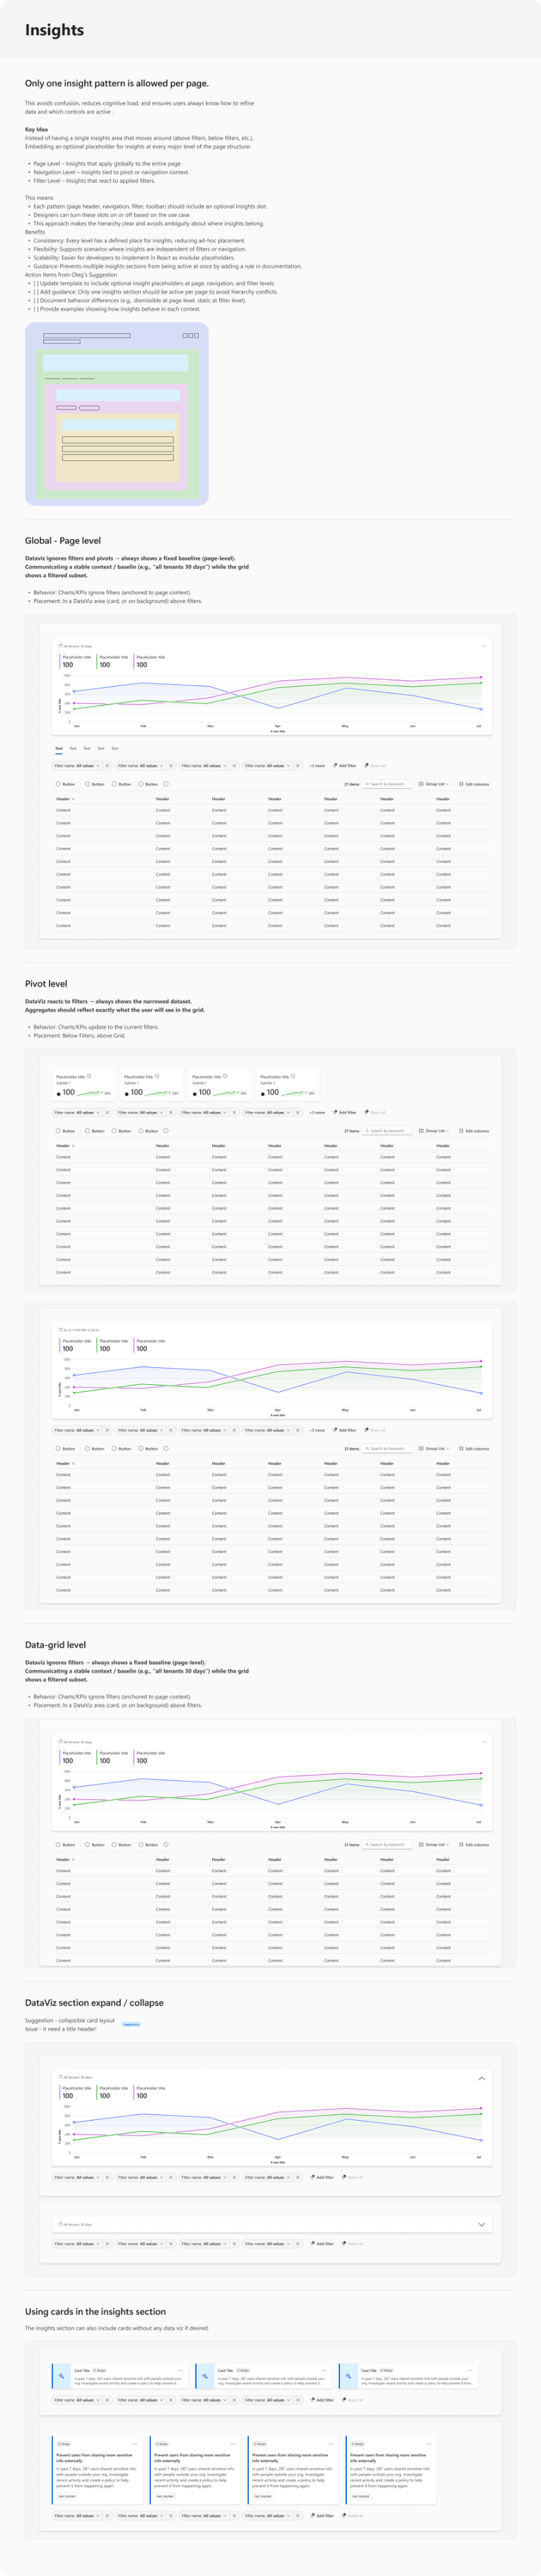Open Group List dropdown in Global page-level toolbar

434,784
